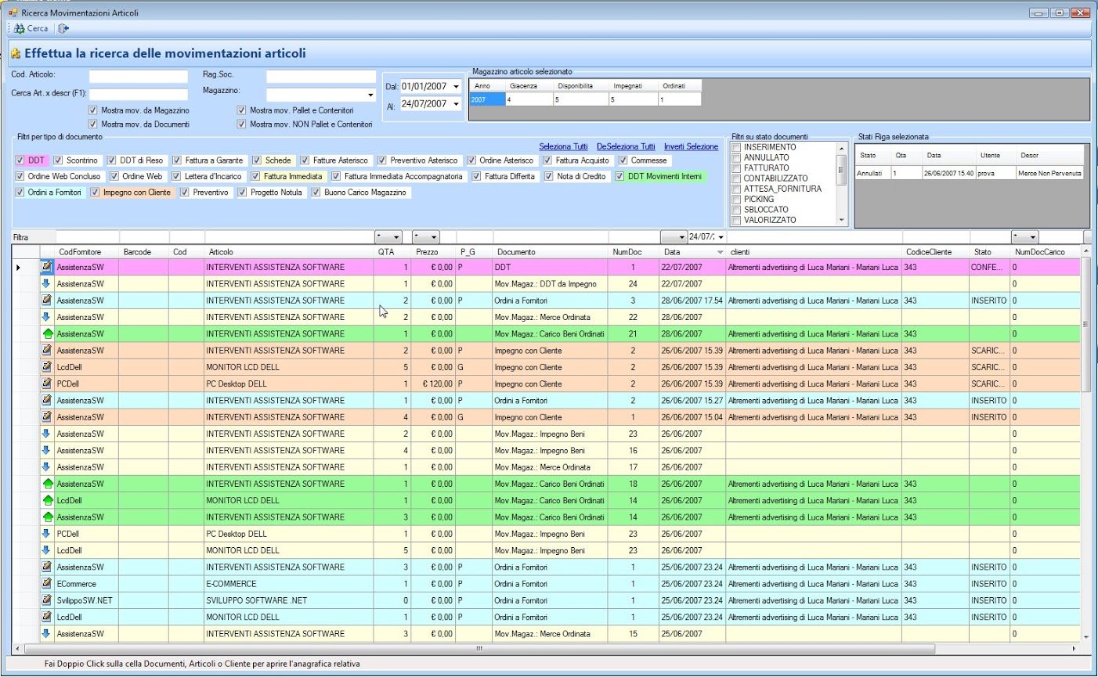Click the Cerca Art. x descr input field
Viewport: 1098px width, 677px height.
(x=139, y=94)
